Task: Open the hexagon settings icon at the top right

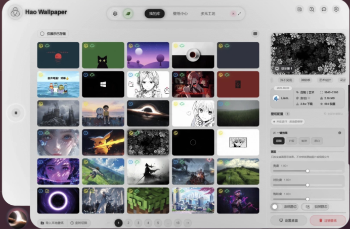Action: click(336, 9)
